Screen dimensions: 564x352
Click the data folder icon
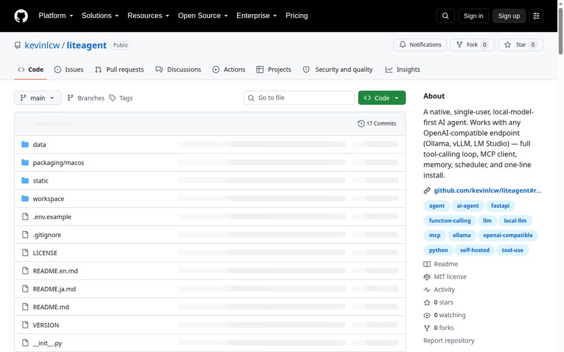pos(25,144)
